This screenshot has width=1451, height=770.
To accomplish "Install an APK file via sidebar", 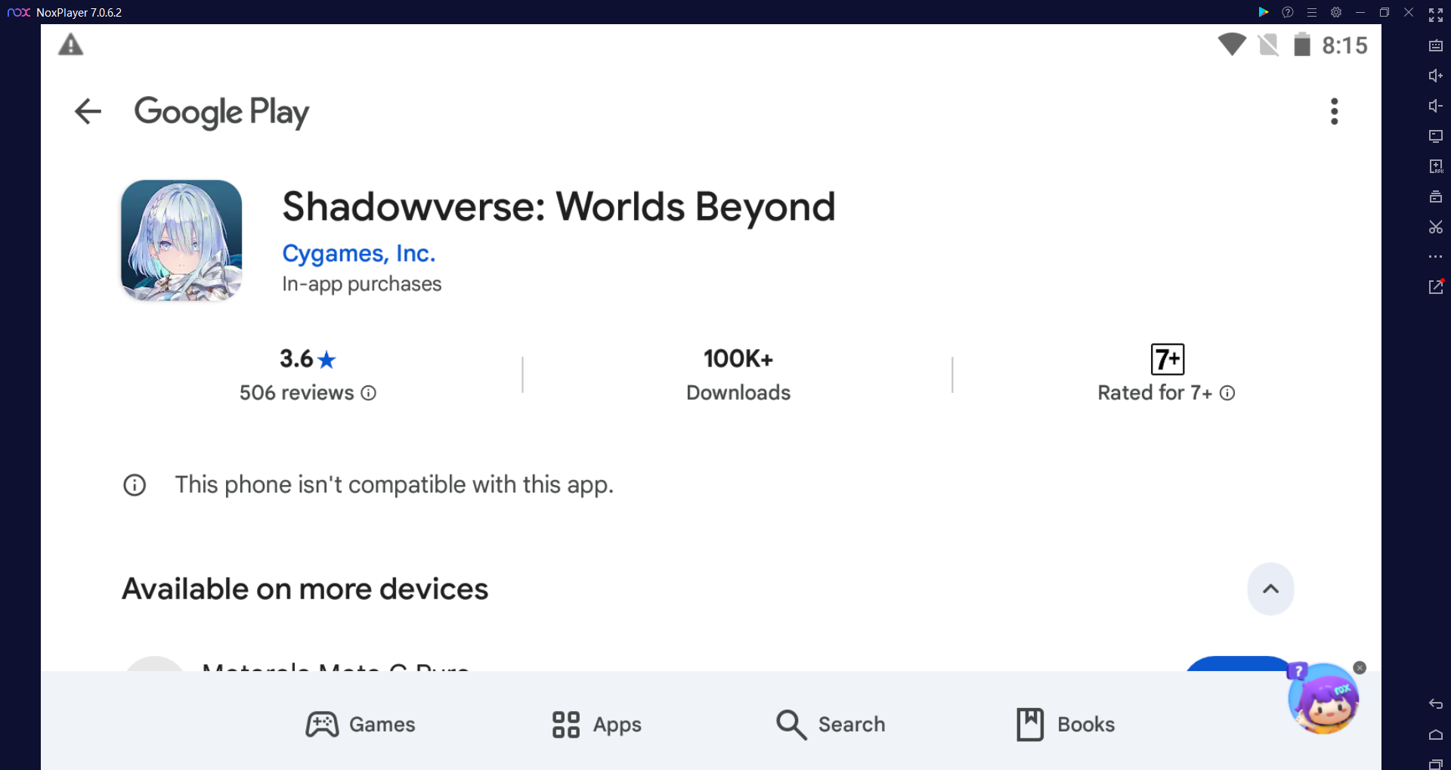I will click(1436, 166).
